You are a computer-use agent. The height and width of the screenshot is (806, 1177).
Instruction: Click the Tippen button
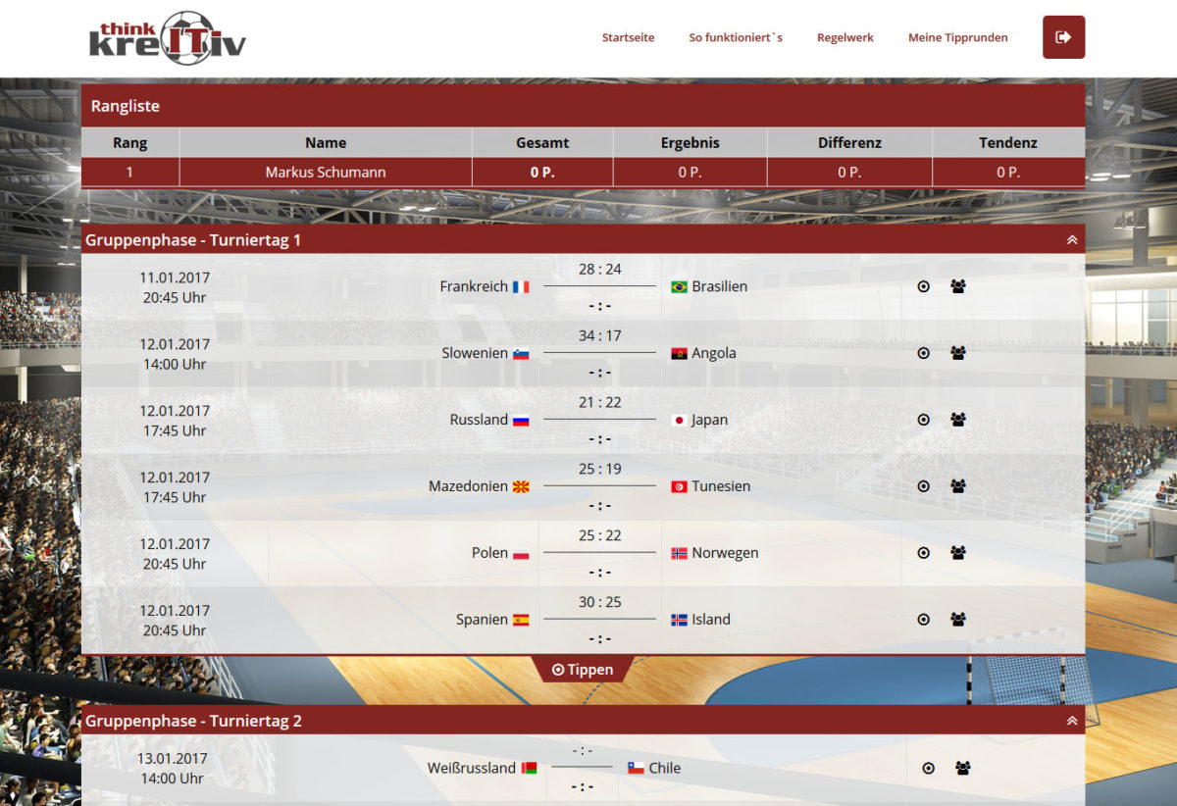coord(583,670)
